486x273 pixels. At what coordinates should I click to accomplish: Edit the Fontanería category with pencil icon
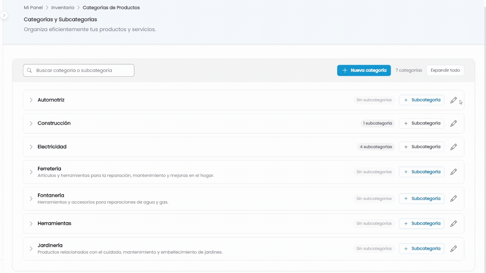tap(453, 199)
